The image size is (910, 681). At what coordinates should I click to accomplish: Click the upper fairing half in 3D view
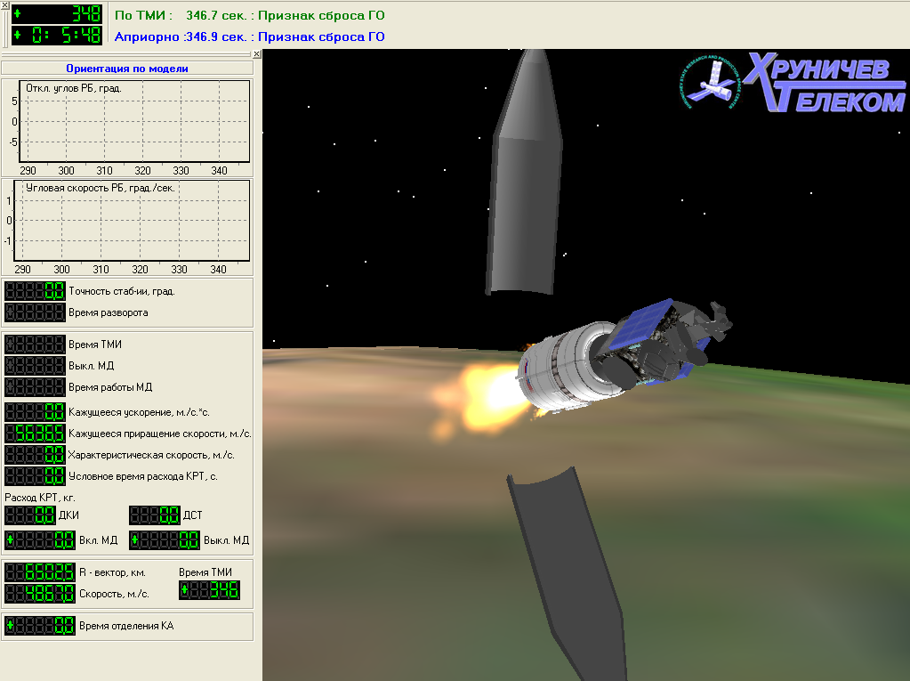[527, 178]
